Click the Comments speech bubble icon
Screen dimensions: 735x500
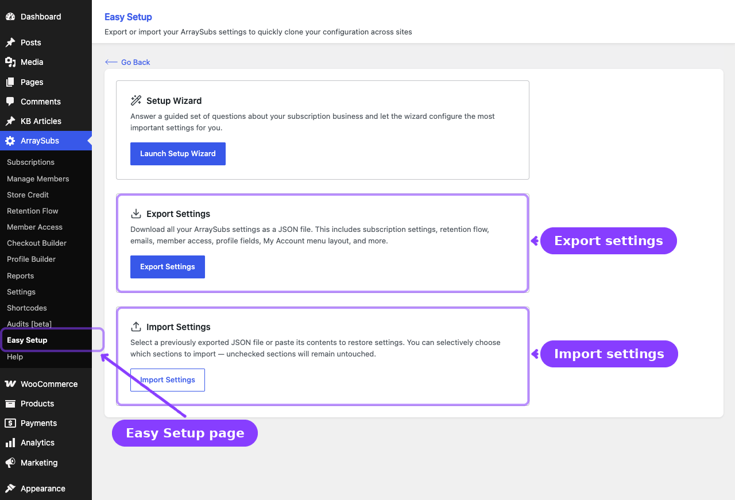pyautogui.click(x=10, y=102)
